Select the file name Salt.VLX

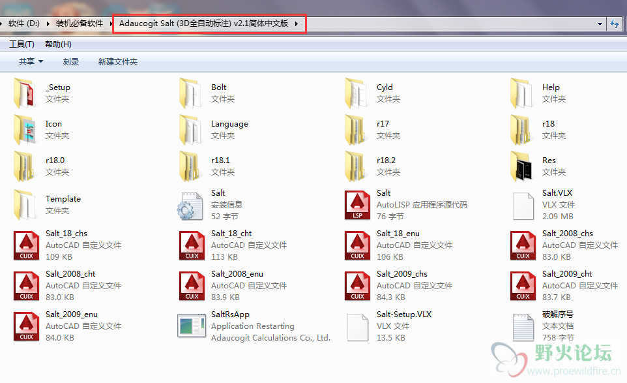pyautogui.click(x=557, y=193)
